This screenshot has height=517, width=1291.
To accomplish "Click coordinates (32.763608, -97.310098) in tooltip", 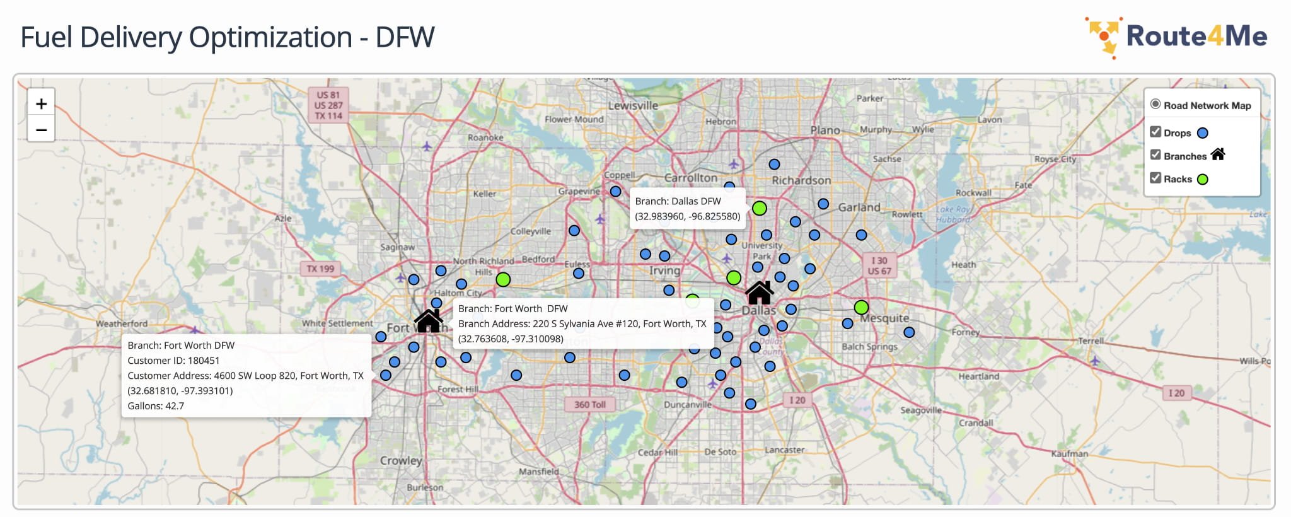I will [511, 339].
